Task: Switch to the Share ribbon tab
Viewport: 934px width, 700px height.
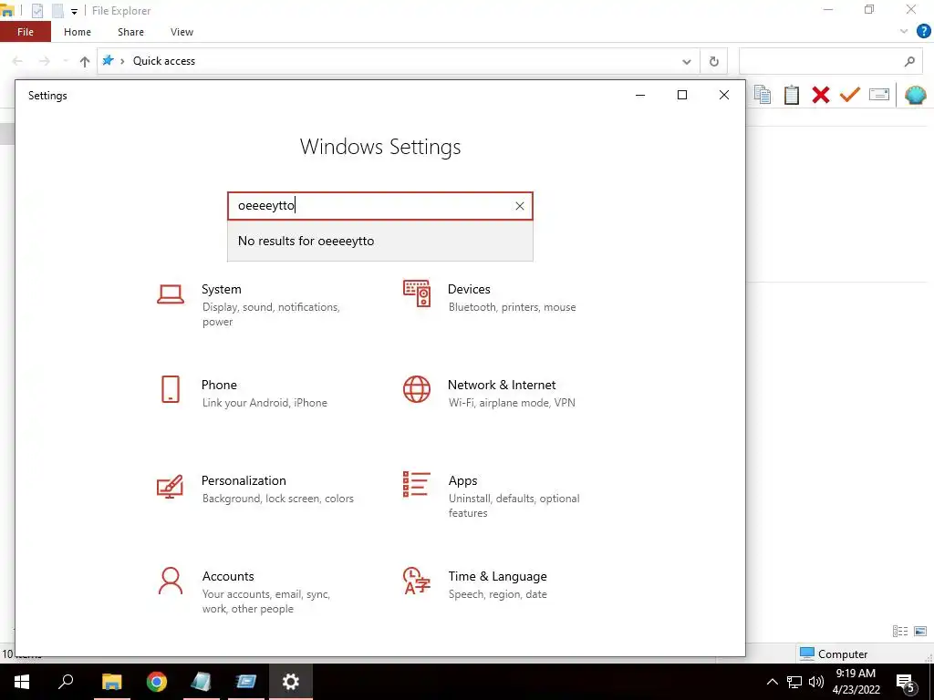Action: click(x=130, y=32)
